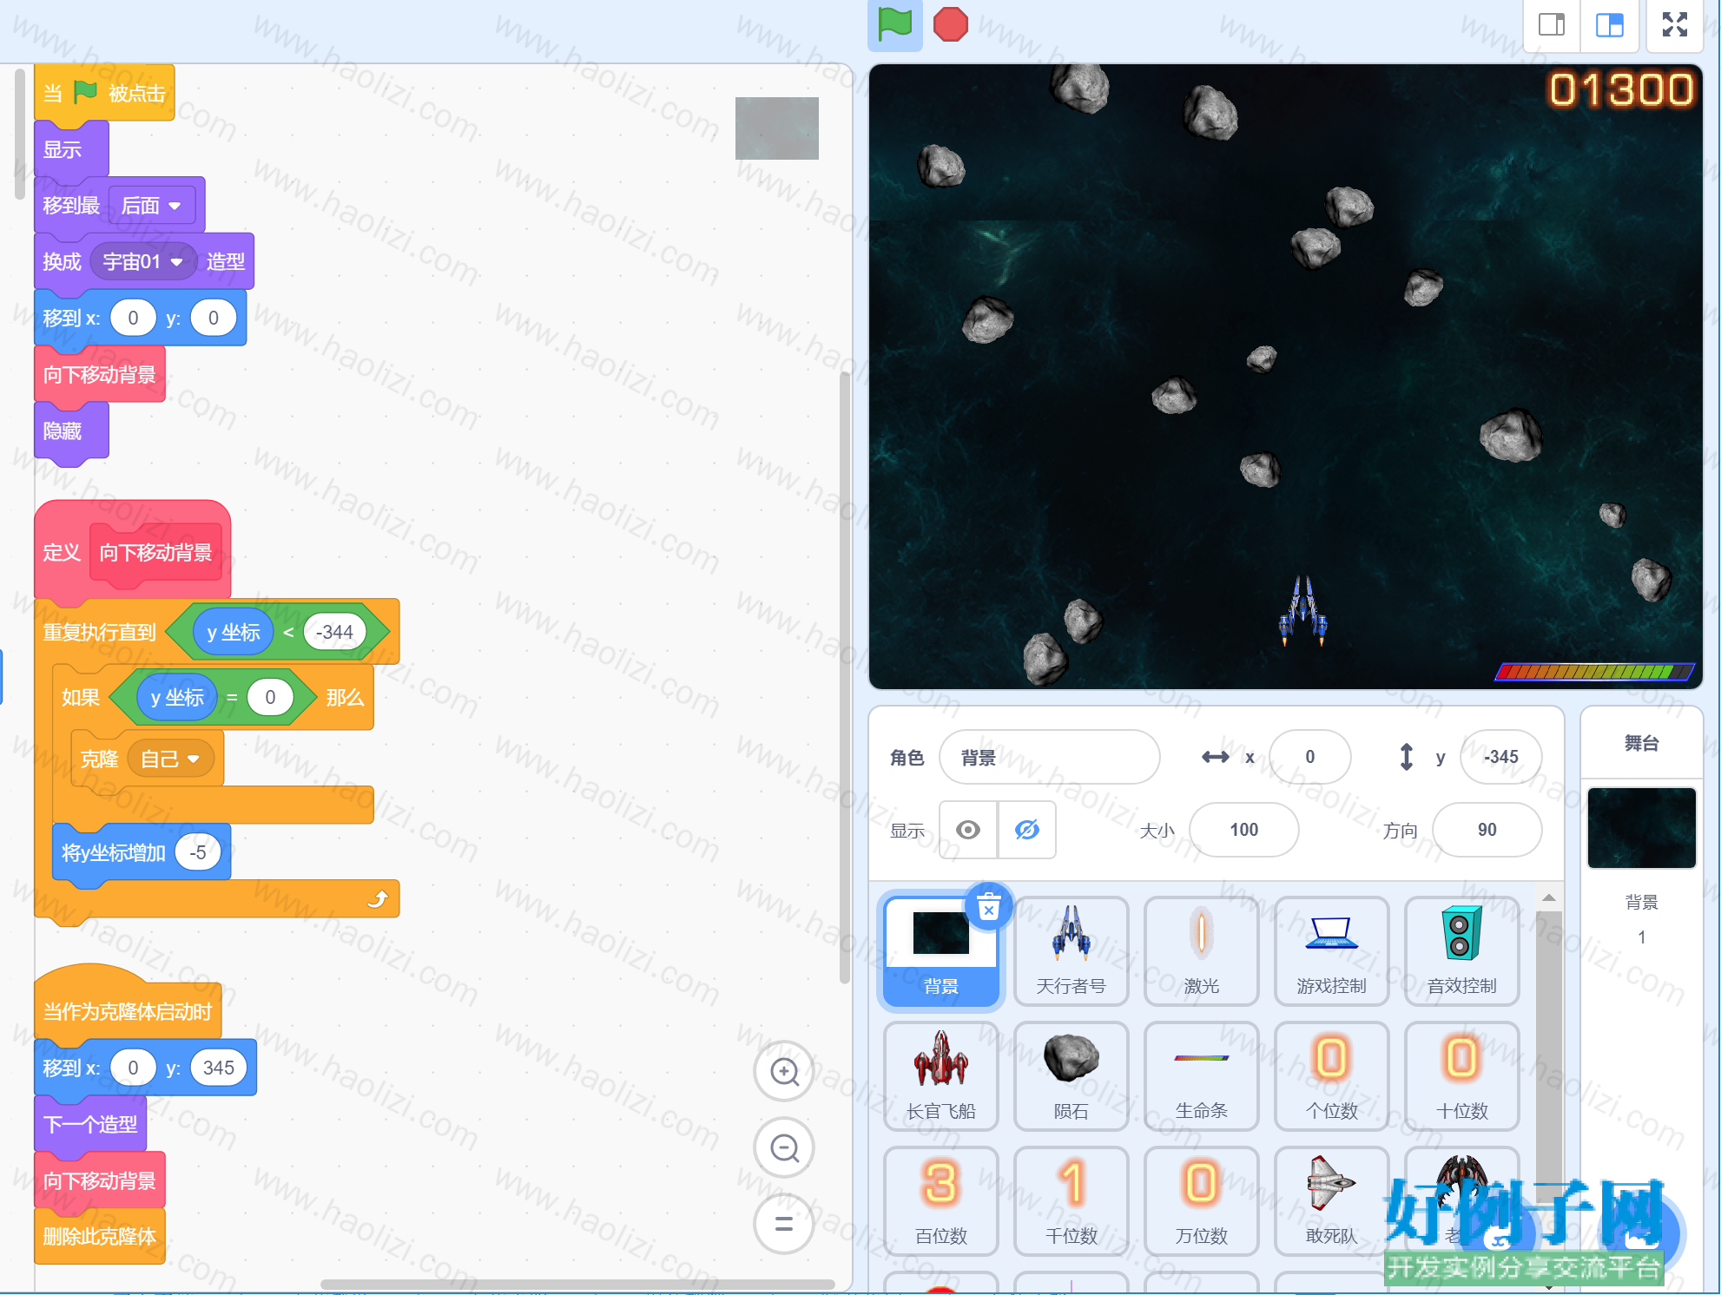Image resolution: width=1721 pixels, height=1295 pixels.
Task: Click the 舞台 stage panel header
Action: click(x=1641, y=743)
